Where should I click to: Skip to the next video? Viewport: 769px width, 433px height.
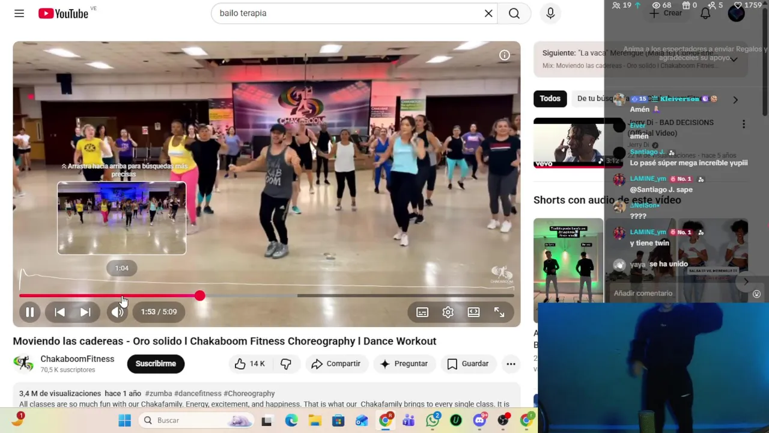pos(85,312)
